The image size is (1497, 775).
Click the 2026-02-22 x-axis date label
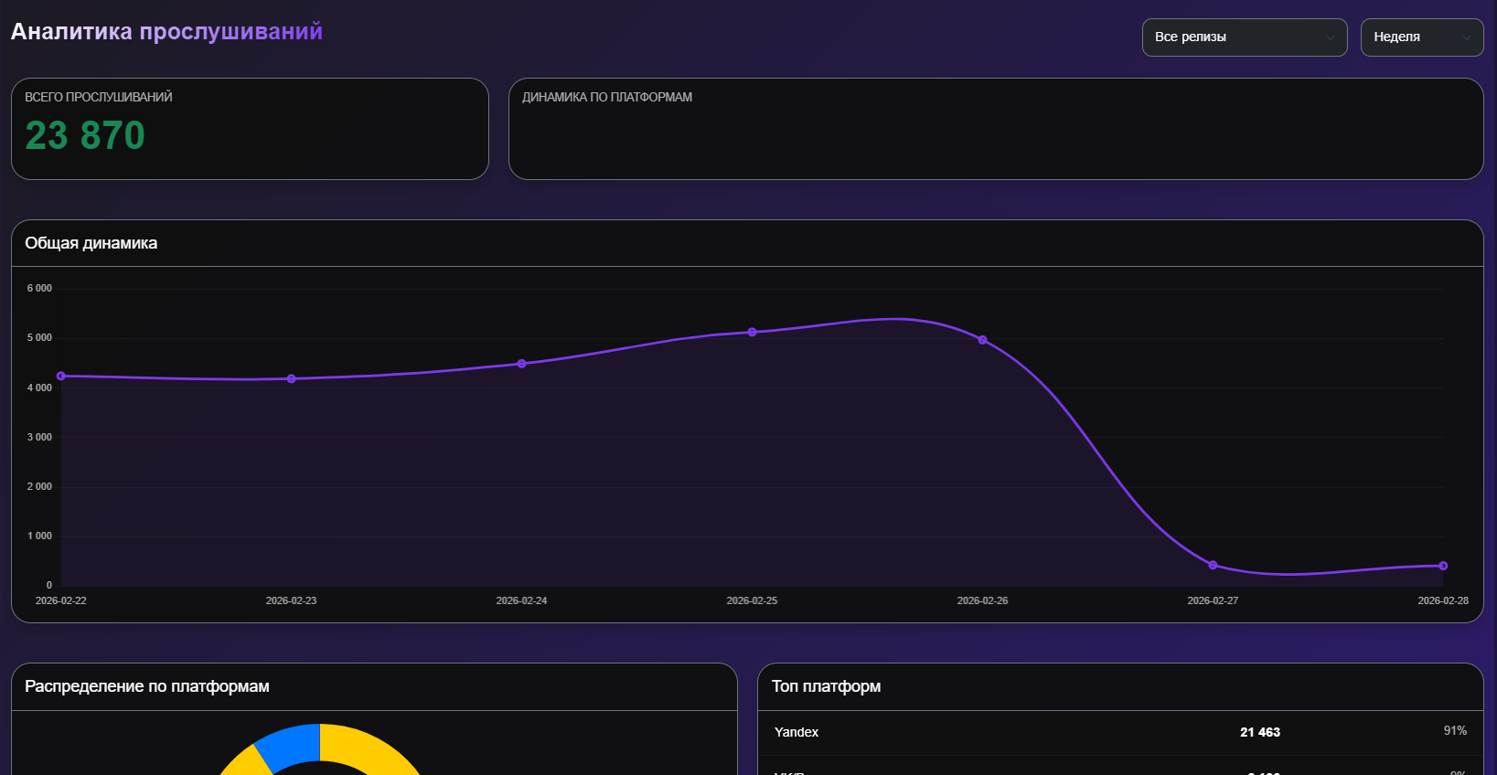[61, 600]
